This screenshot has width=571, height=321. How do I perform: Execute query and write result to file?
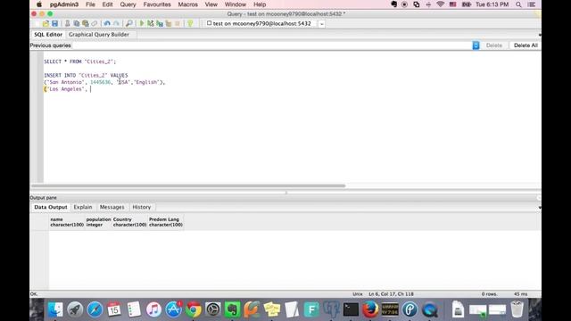coord(160,24)
